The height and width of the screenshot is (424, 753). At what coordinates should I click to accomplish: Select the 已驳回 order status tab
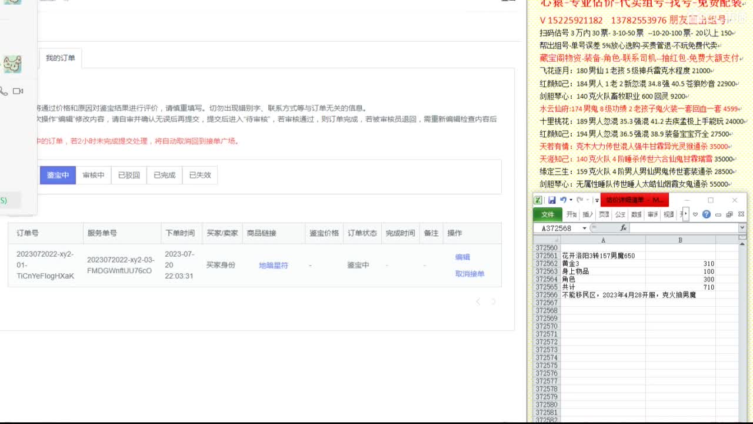(128, 175)
